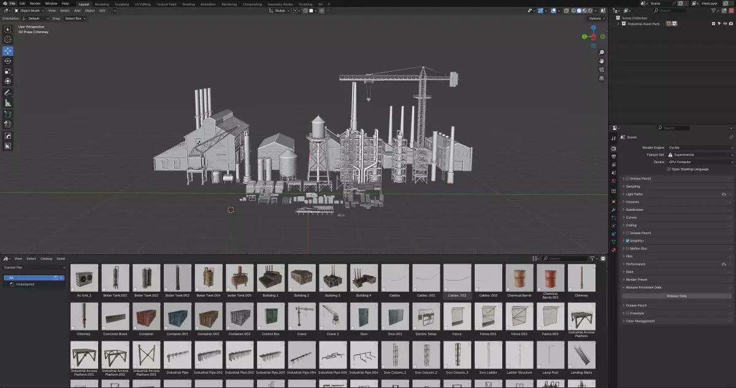
Task: Open asset browser settings gear icon
Action: tap(603, 259)
